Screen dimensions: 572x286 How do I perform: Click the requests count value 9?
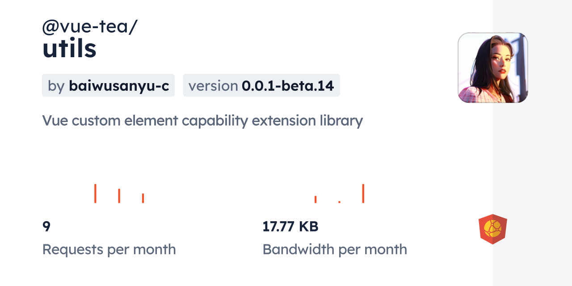(46, 227)
